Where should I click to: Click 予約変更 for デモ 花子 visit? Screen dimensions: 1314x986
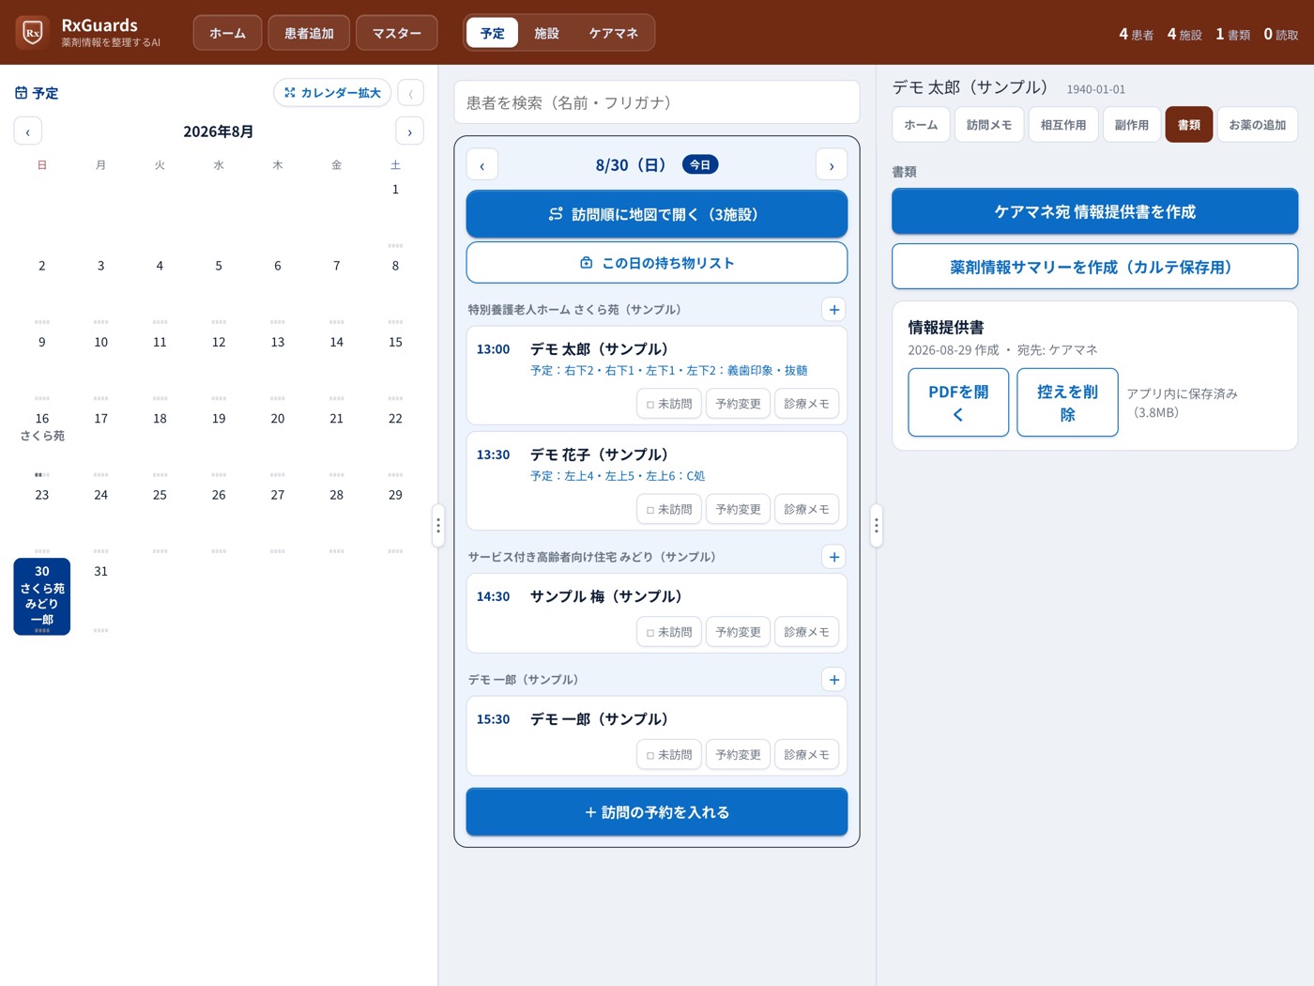pyautogui.click(x=739, y=509)
